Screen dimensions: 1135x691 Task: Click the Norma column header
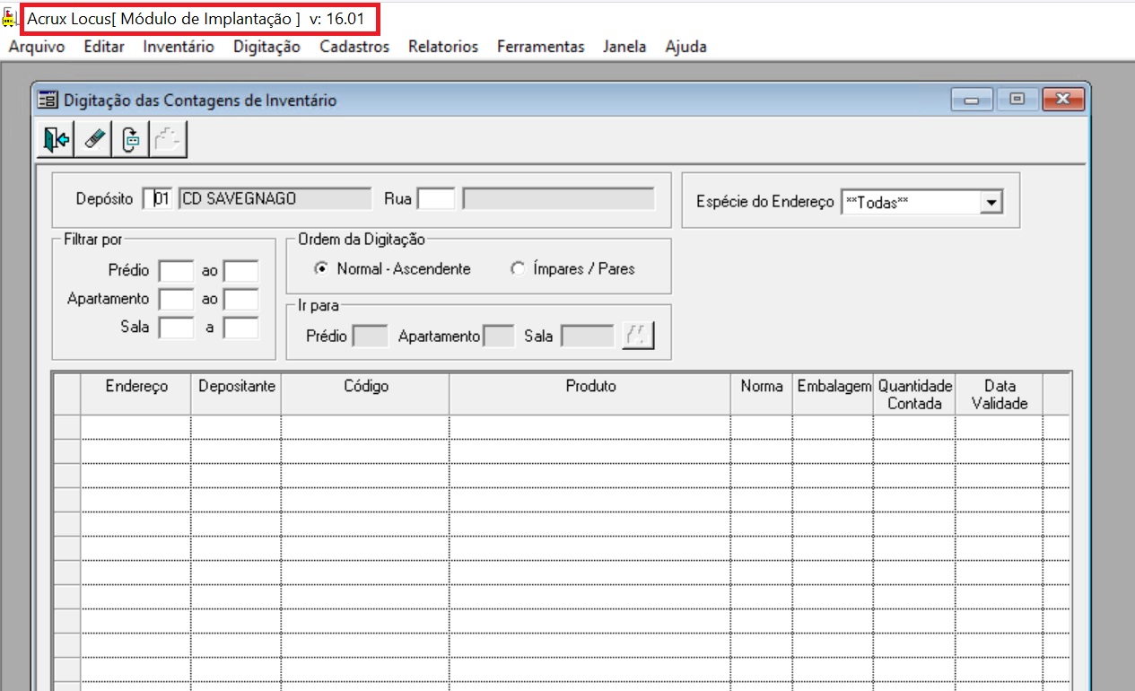(x=762, y=394)
